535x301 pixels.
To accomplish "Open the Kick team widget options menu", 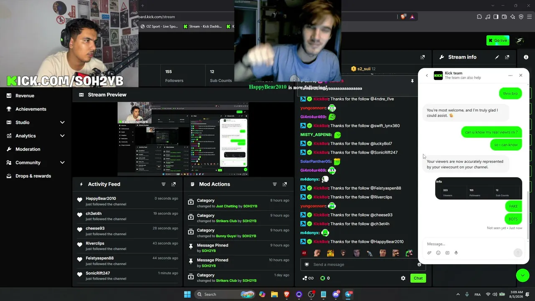I will click(x=510, y=76).
